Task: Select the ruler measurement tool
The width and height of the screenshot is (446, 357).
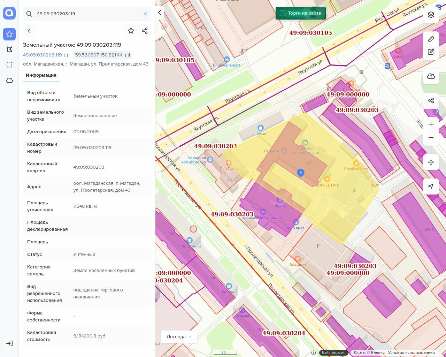Action: coord(431,39)
